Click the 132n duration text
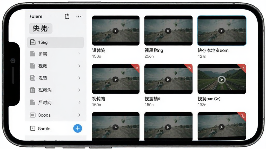 (x=202, y=105)
